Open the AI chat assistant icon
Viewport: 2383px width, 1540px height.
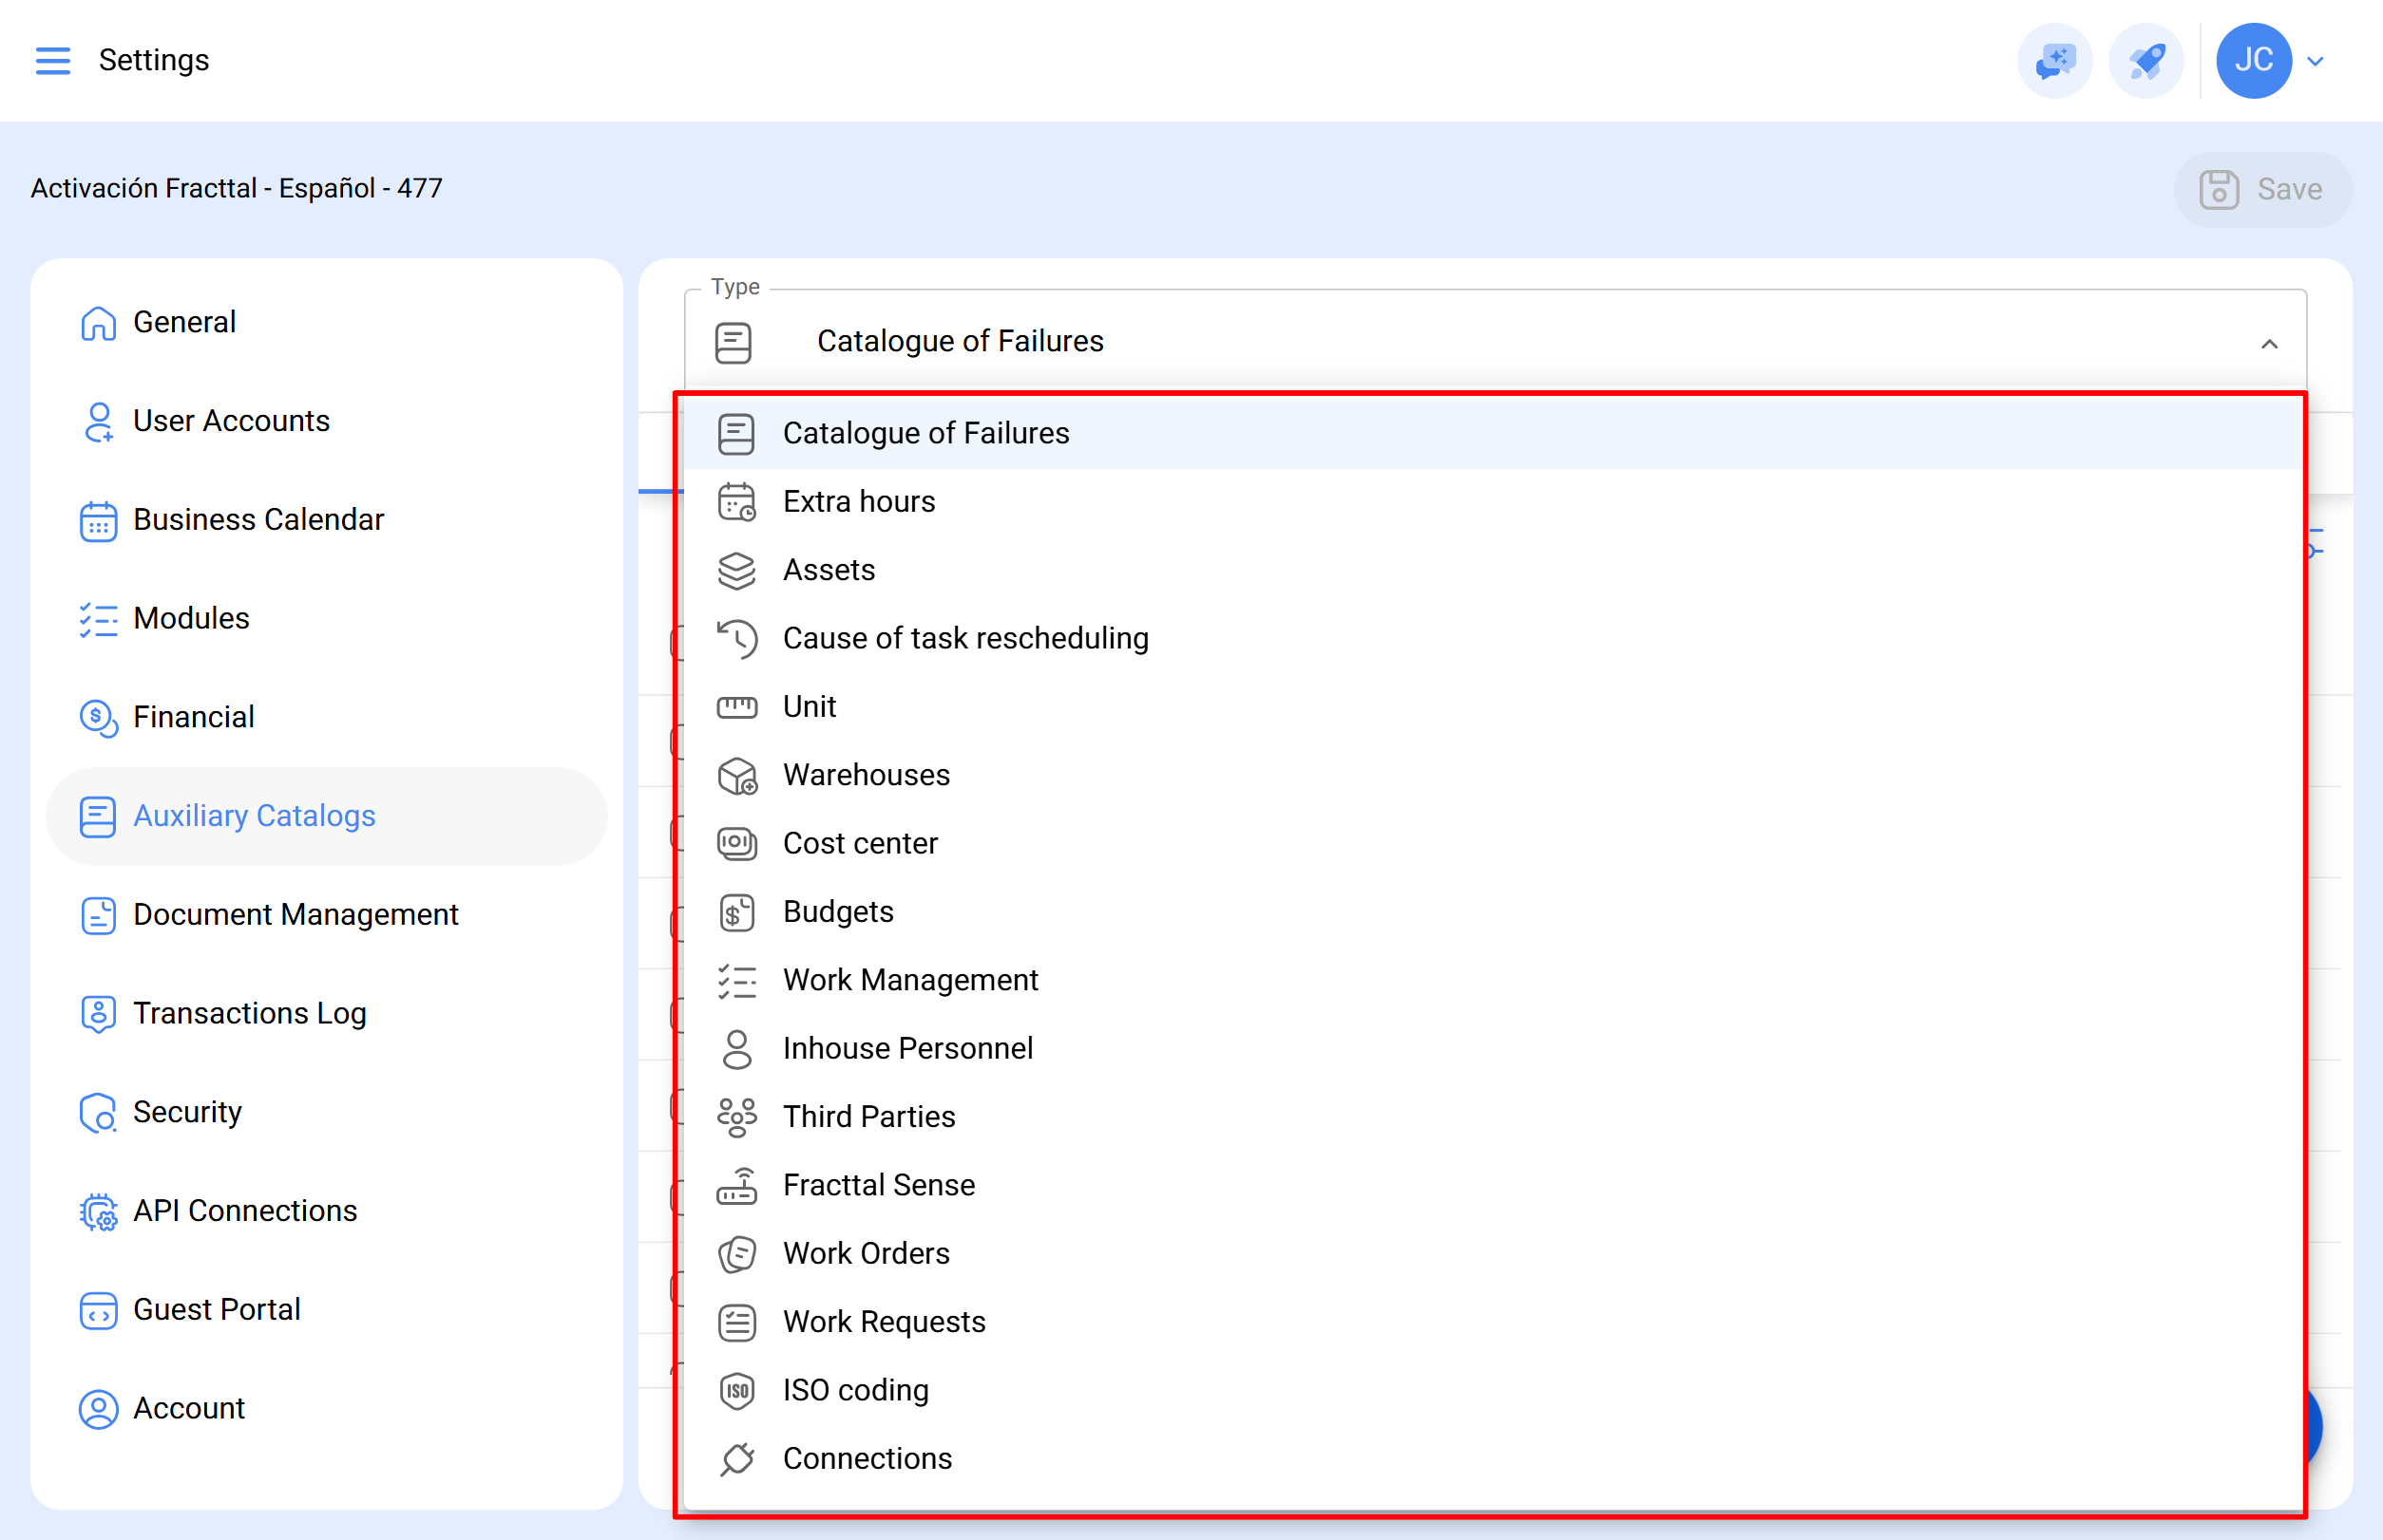click(x=2053, y=60)
